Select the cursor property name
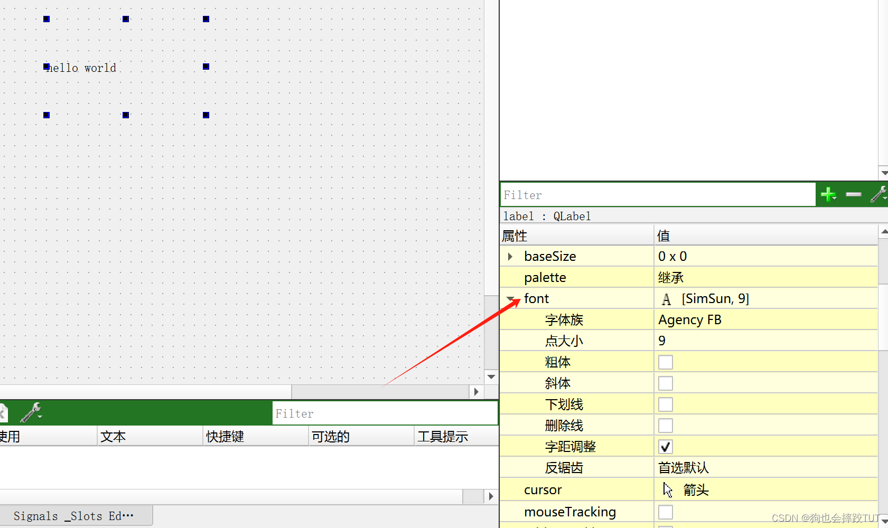The height and width of the screenshot is (528, 888). coord(543,490)
